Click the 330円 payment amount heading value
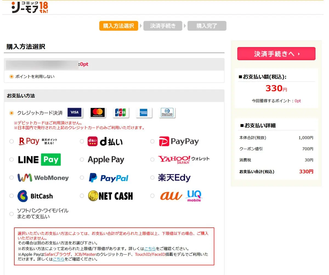This screenshot has height=275, width=329. pyautogui.click(x=276, y=88)
